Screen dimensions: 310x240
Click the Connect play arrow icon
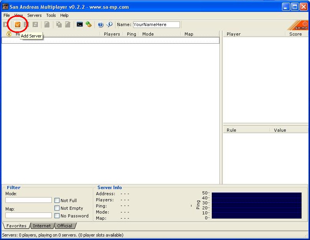[x=5, y=24]
